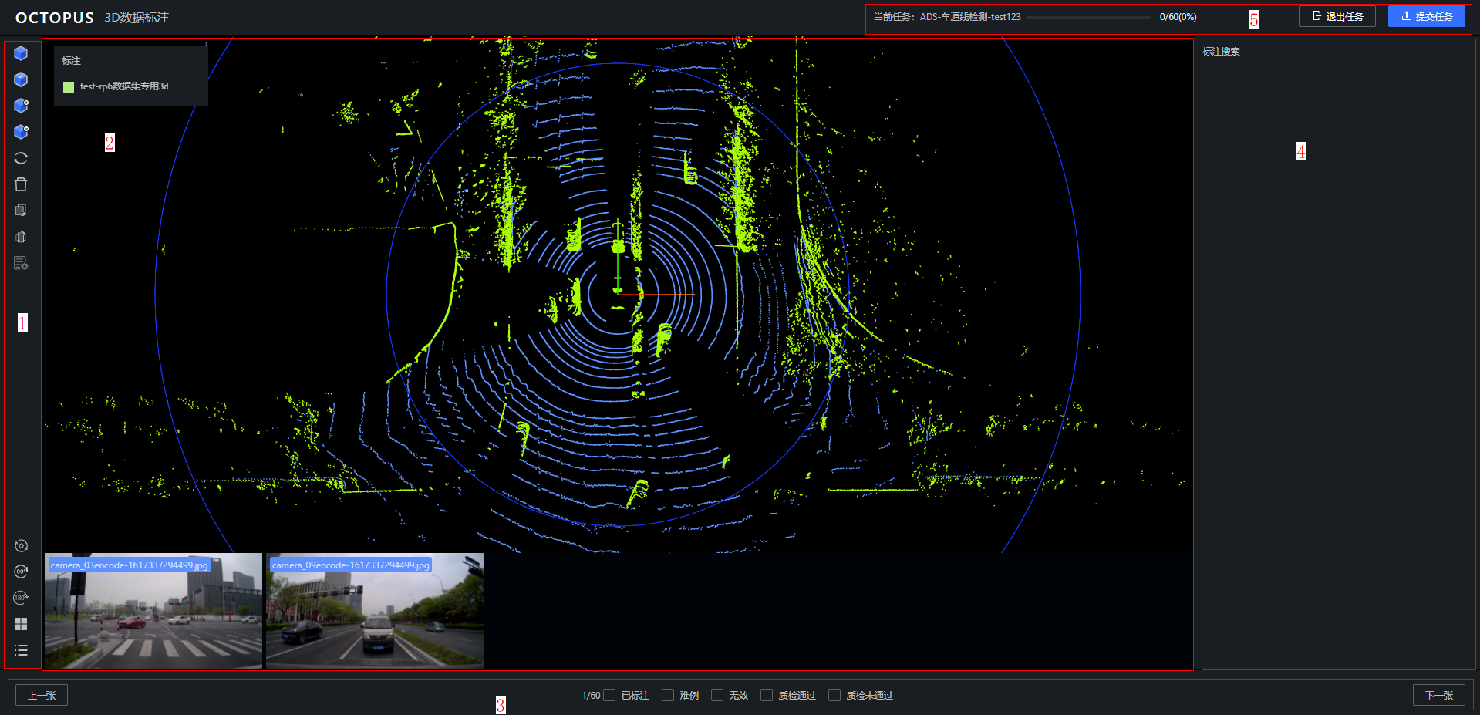This screenshot has width=1480, height=715.
Task: Select the cube tool with plus badge
Action: (21, 106)
